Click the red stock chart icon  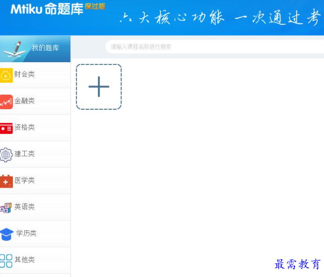tap(6, 102)
